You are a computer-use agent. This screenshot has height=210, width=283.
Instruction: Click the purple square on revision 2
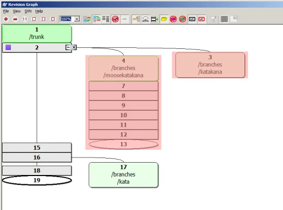(x=8, y=47)
